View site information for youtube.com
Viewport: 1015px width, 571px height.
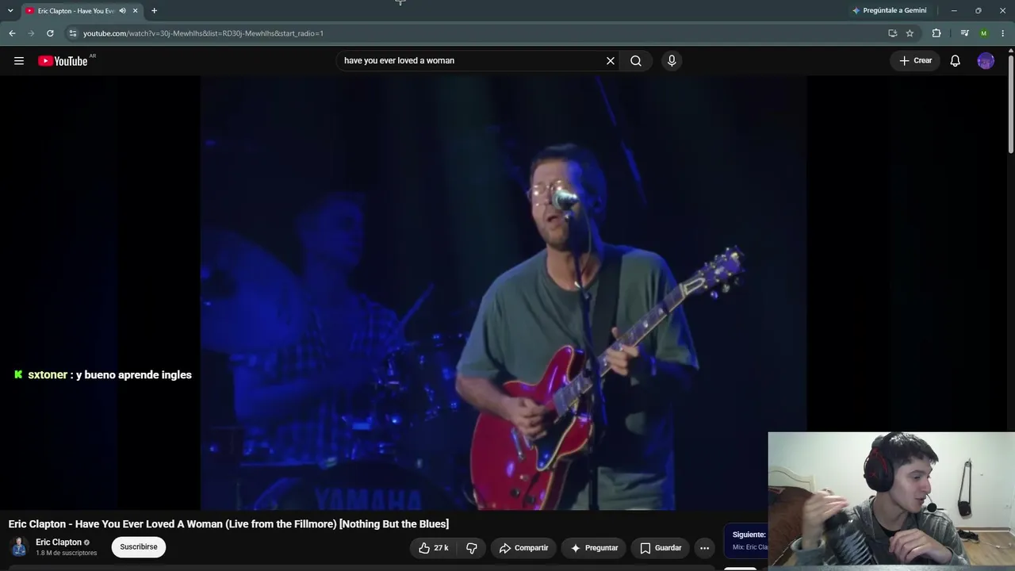point(73,33)
